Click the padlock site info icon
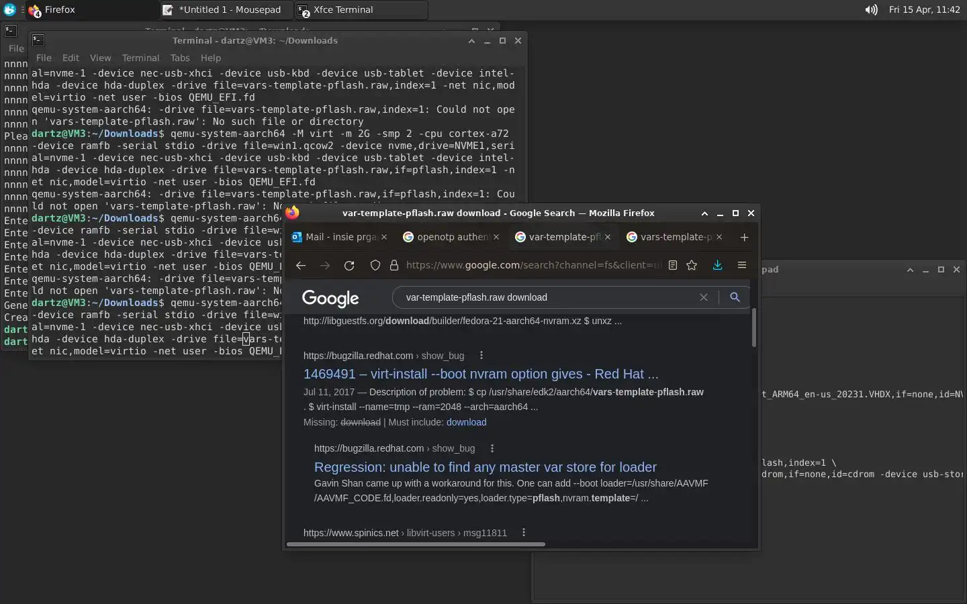This screenshot has height=604, width=967. 394,265
